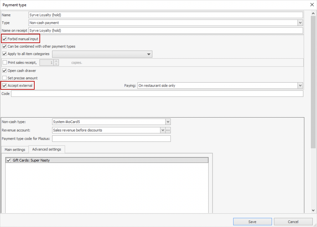Switch to the Main settings tab

[15, 150]
